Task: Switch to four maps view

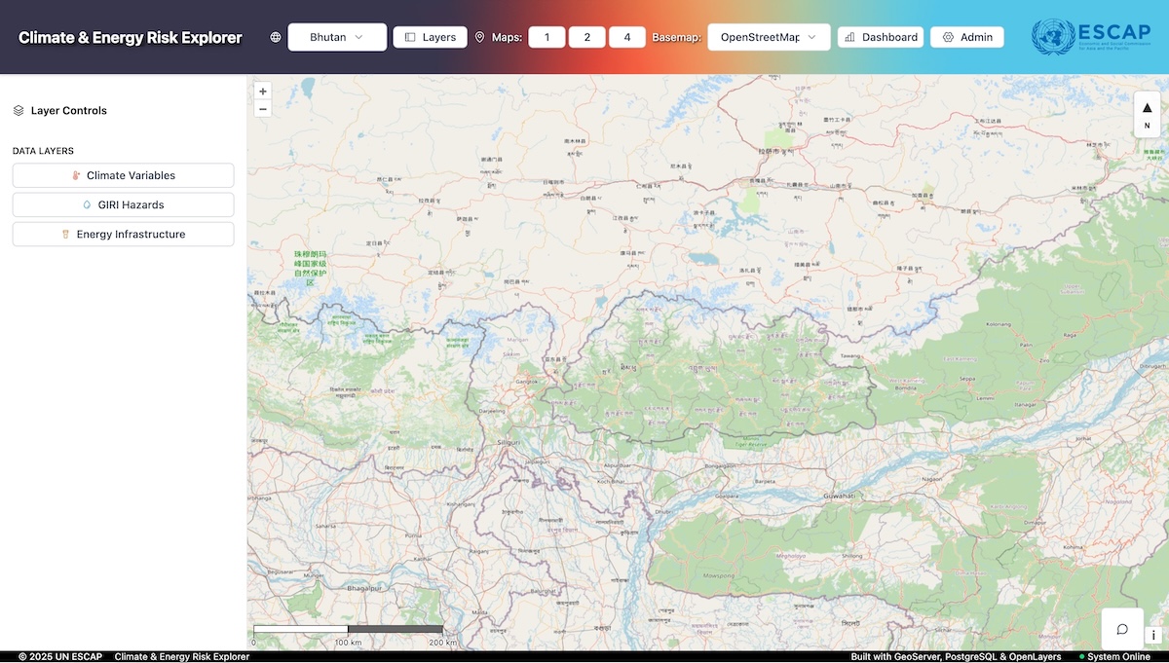Action: tap(627, 37)
